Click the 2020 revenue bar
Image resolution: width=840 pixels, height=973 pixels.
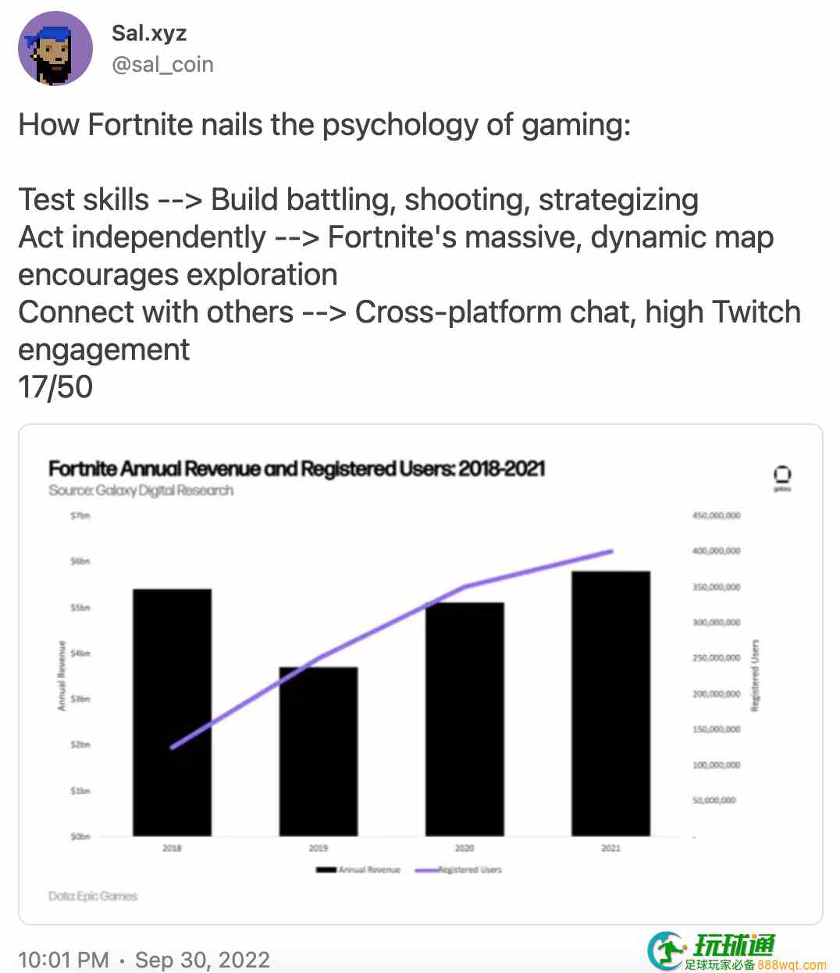(464, 719)
